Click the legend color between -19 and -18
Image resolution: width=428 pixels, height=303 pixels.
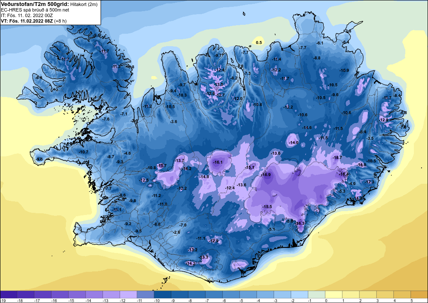click(9, 294)
